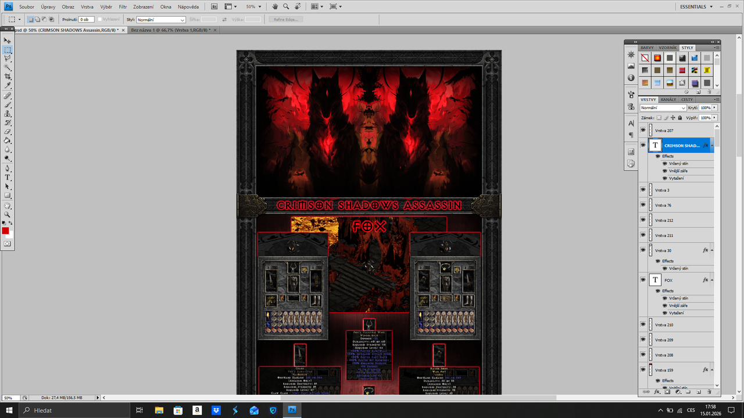Select the Horizontal Type tool
The width and height of the screenshot is (744, 418).
click(x=8, y=177)
